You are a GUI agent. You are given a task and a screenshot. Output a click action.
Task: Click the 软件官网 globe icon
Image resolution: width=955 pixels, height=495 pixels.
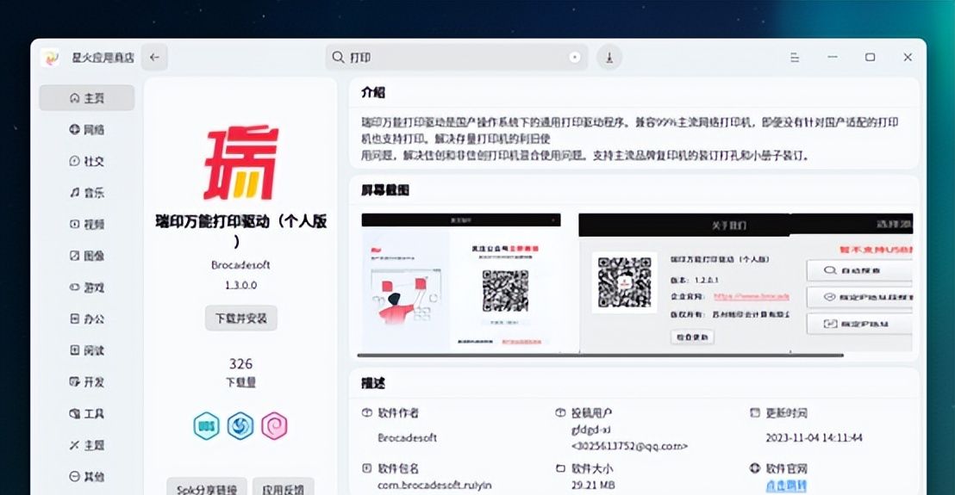coord(755,468)
